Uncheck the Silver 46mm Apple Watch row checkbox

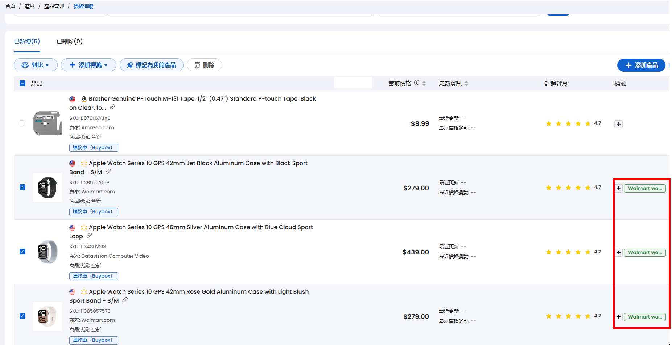(x=22, y=252)
